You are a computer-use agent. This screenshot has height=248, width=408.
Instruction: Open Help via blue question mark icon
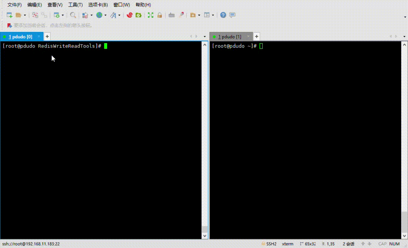223,15
